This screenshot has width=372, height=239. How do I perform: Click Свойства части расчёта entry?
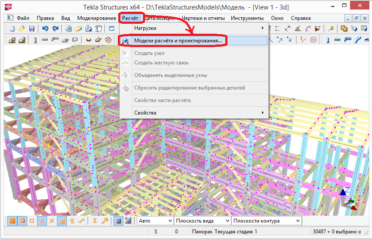click(194, 100)
